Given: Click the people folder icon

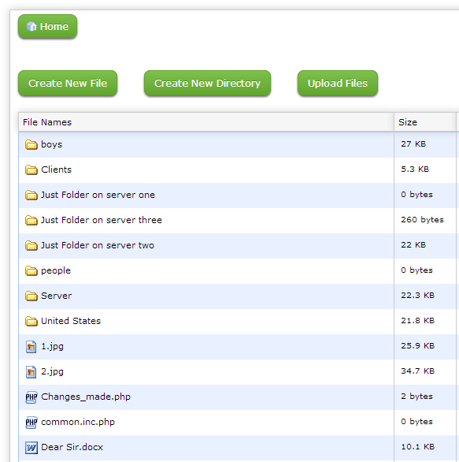Looking at the screenshot, I should coord(31,270).
